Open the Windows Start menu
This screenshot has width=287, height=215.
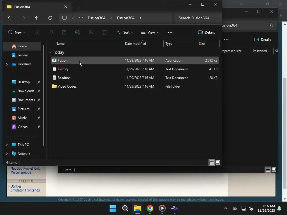pos(113,208)
